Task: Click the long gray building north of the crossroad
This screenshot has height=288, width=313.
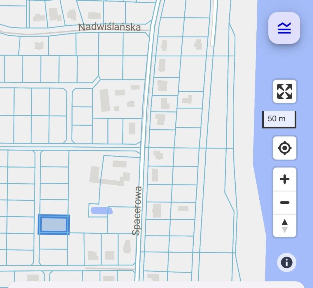Action: 105,100
